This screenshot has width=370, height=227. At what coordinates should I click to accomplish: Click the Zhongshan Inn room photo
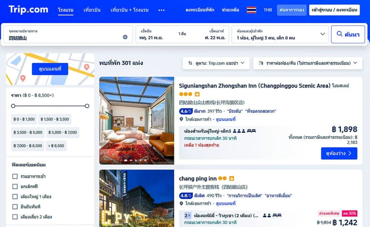coord(137,120)
